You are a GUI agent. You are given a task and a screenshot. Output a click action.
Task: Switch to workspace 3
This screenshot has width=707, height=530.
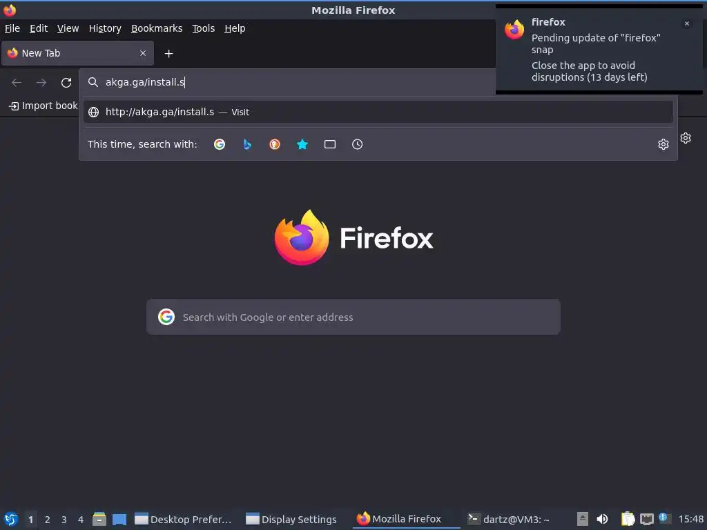coord(64,520)
